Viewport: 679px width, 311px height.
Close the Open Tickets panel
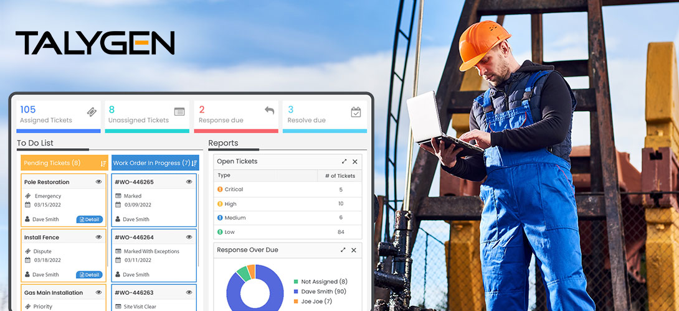[x=355, y=162]
